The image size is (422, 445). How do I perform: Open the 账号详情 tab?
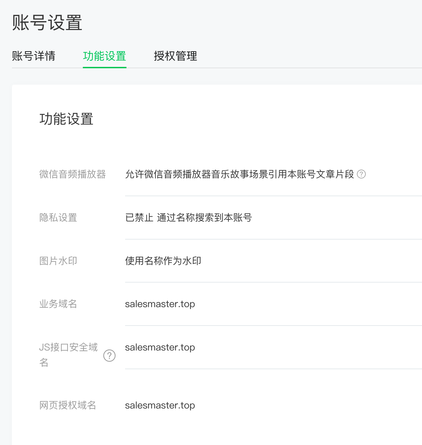pyautogui.click(x=33, y=56)
